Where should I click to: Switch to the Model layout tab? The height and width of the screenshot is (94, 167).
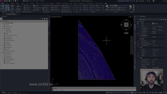[x=4, y=92]
